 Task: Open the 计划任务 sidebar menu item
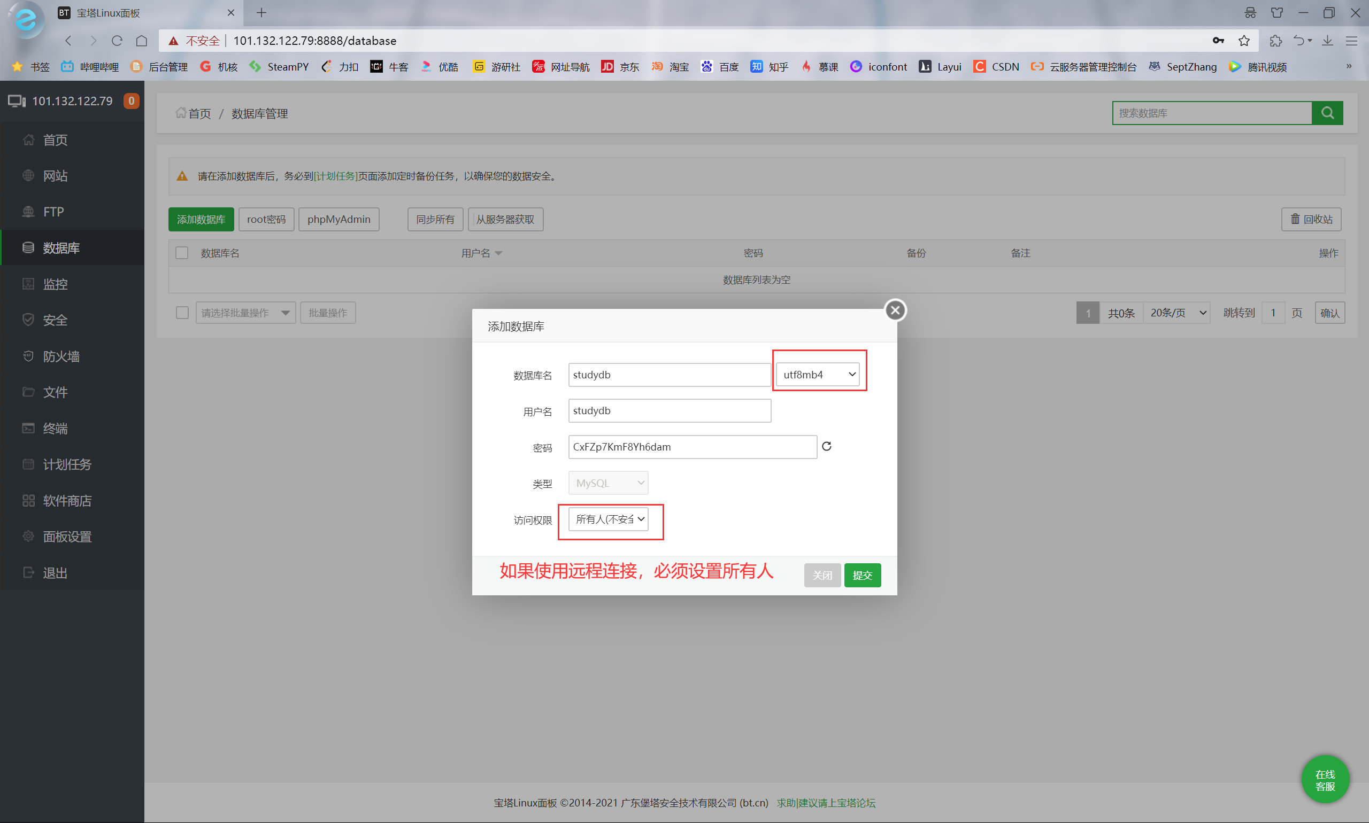click(x=67, y=465)
